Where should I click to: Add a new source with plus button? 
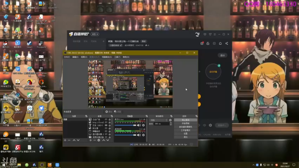tap(90, 140)
